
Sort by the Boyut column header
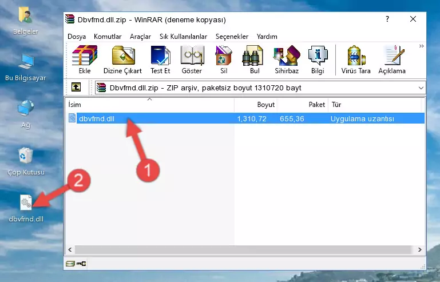[256, 105]
